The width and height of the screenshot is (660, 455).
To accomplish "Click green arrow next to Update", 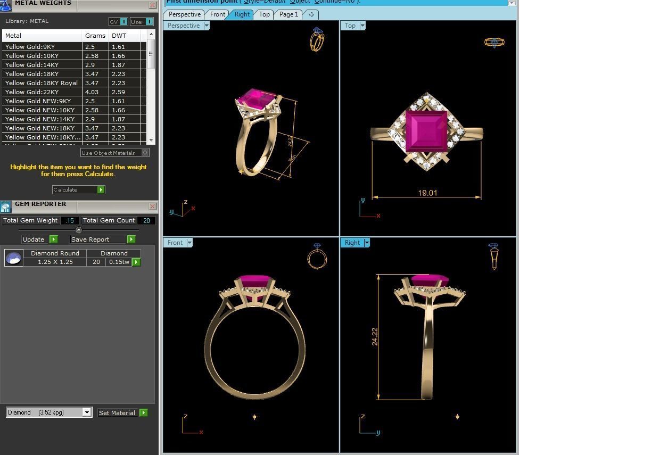I will click(53, 239).
